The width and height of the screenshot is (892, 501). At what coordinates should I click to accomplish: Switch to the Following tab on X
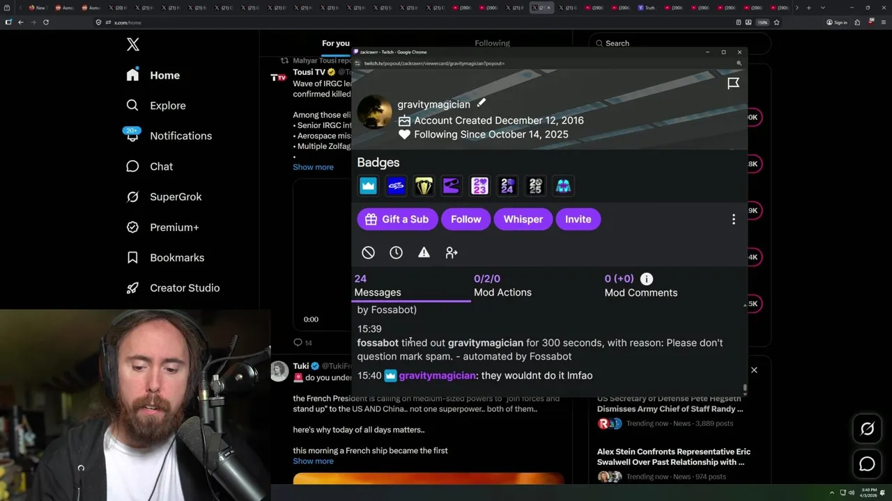tap(492, 43)
